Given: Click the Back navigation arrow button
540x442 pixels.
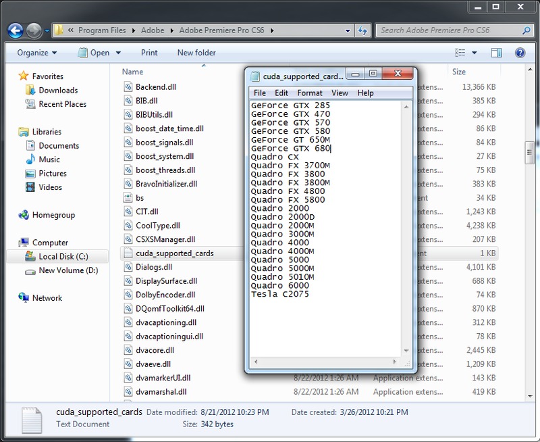Looking at the screenshot, I should click(14, 31).
